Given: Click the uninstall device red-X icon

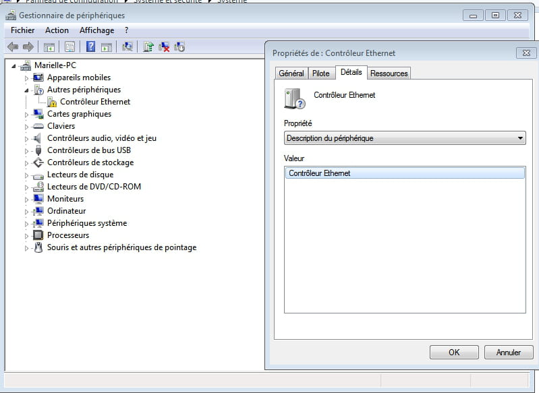Looking at the screenshot, I should pos(164,47).
